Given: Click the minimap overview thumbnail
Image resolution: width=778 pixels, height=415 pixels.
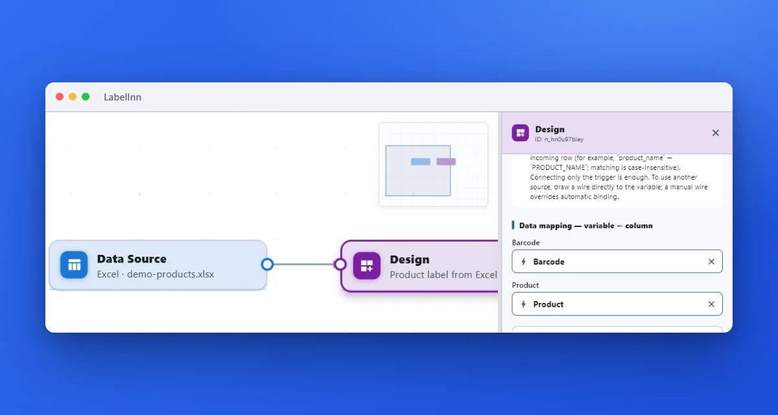Looking at the screenshot, I should coord(433,165).
